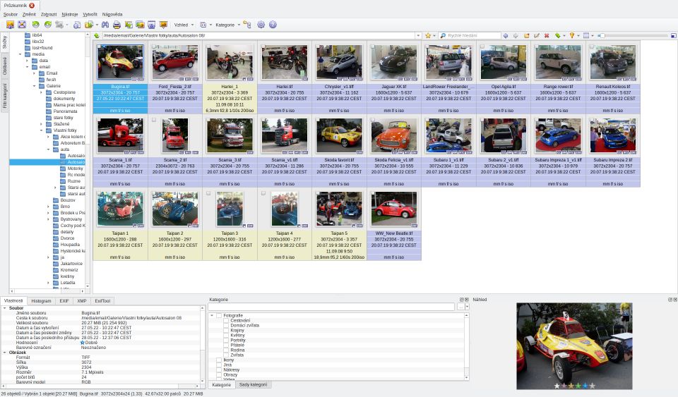Collapse the media folder in tree
The width and height of the screenshot is (678, 397).
click(20, 54)
